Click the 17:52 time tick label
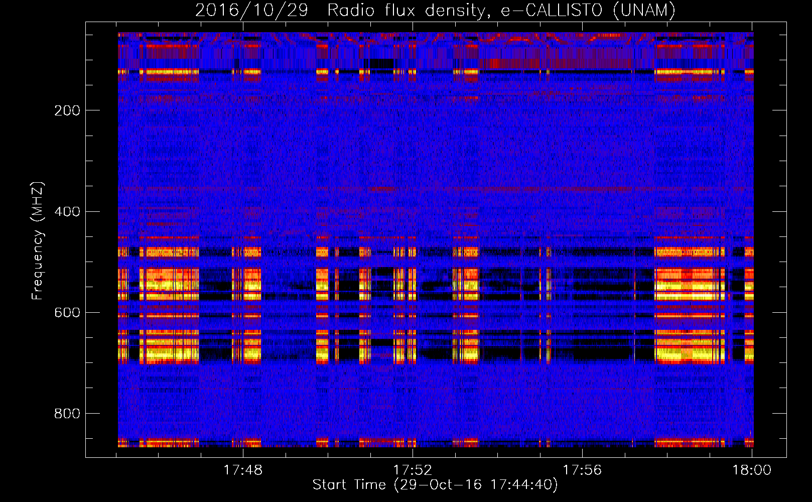 click(x=413, y=470)
